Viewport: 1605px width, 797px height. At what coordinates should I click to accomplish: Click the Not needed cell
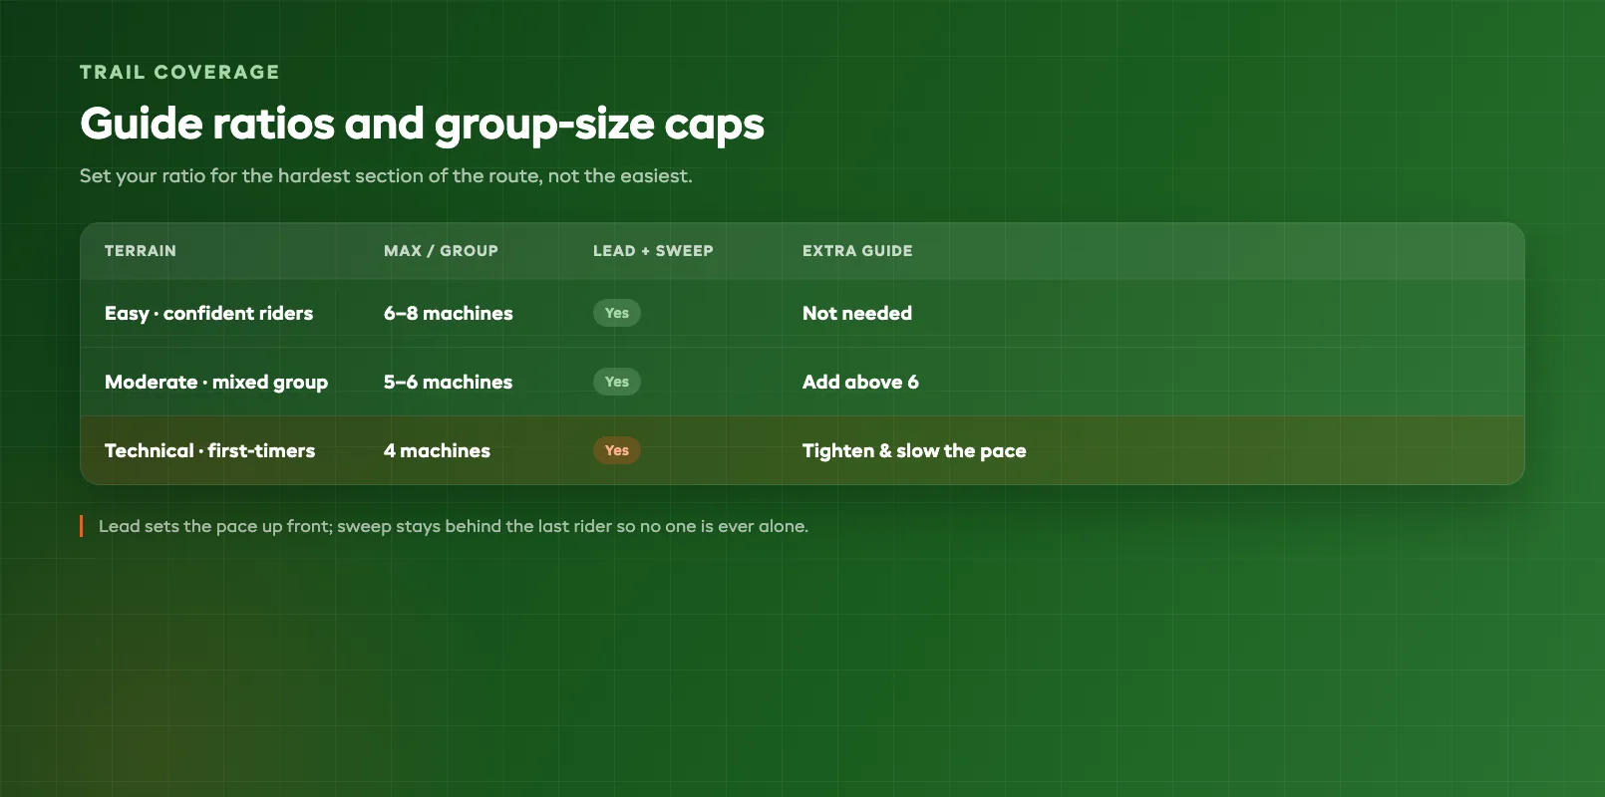pyautogui.click(x=857, y=313)
